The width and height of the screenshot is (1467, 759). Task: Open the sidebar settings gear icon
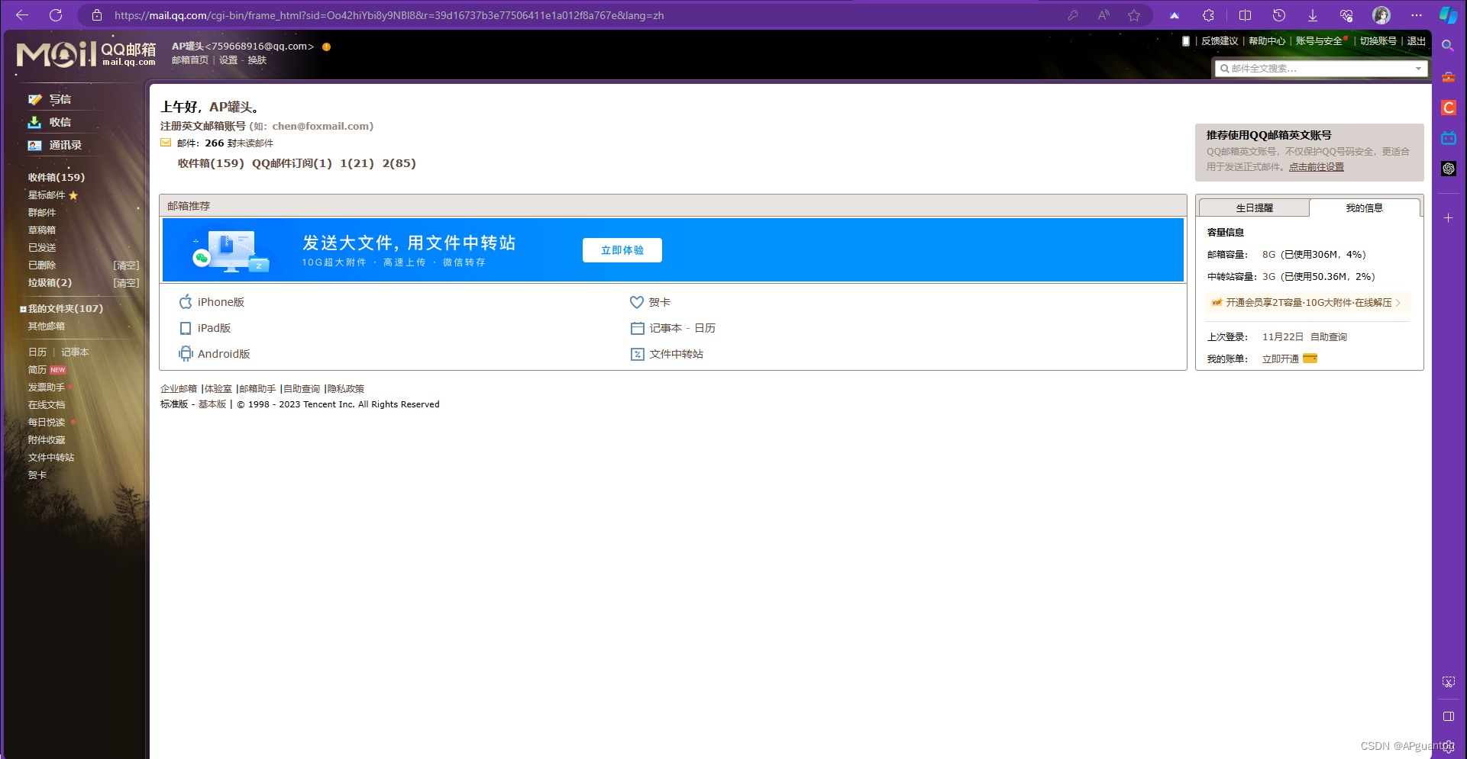[1449, 748]
